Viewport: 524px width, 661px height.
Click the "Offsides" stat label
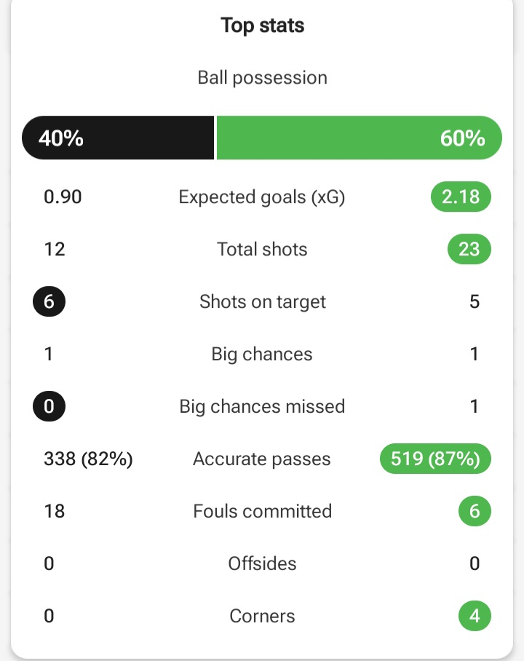pos(262,564)
